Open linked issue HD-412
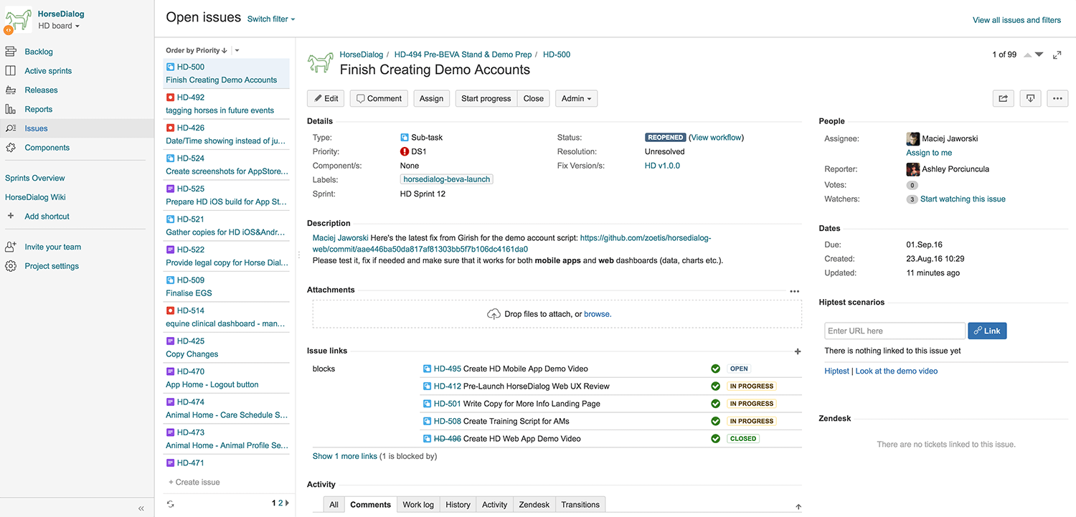This screenshot has width=1076, height=517. click(x=448, y=386)
